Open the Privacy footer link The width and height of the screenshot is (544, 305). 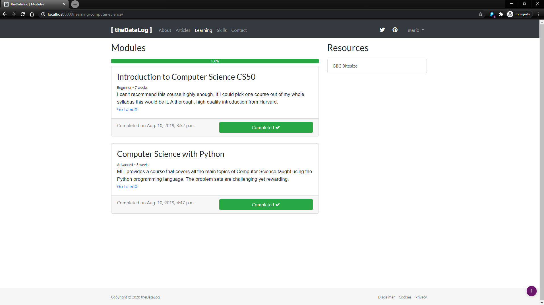pos(421,297)
